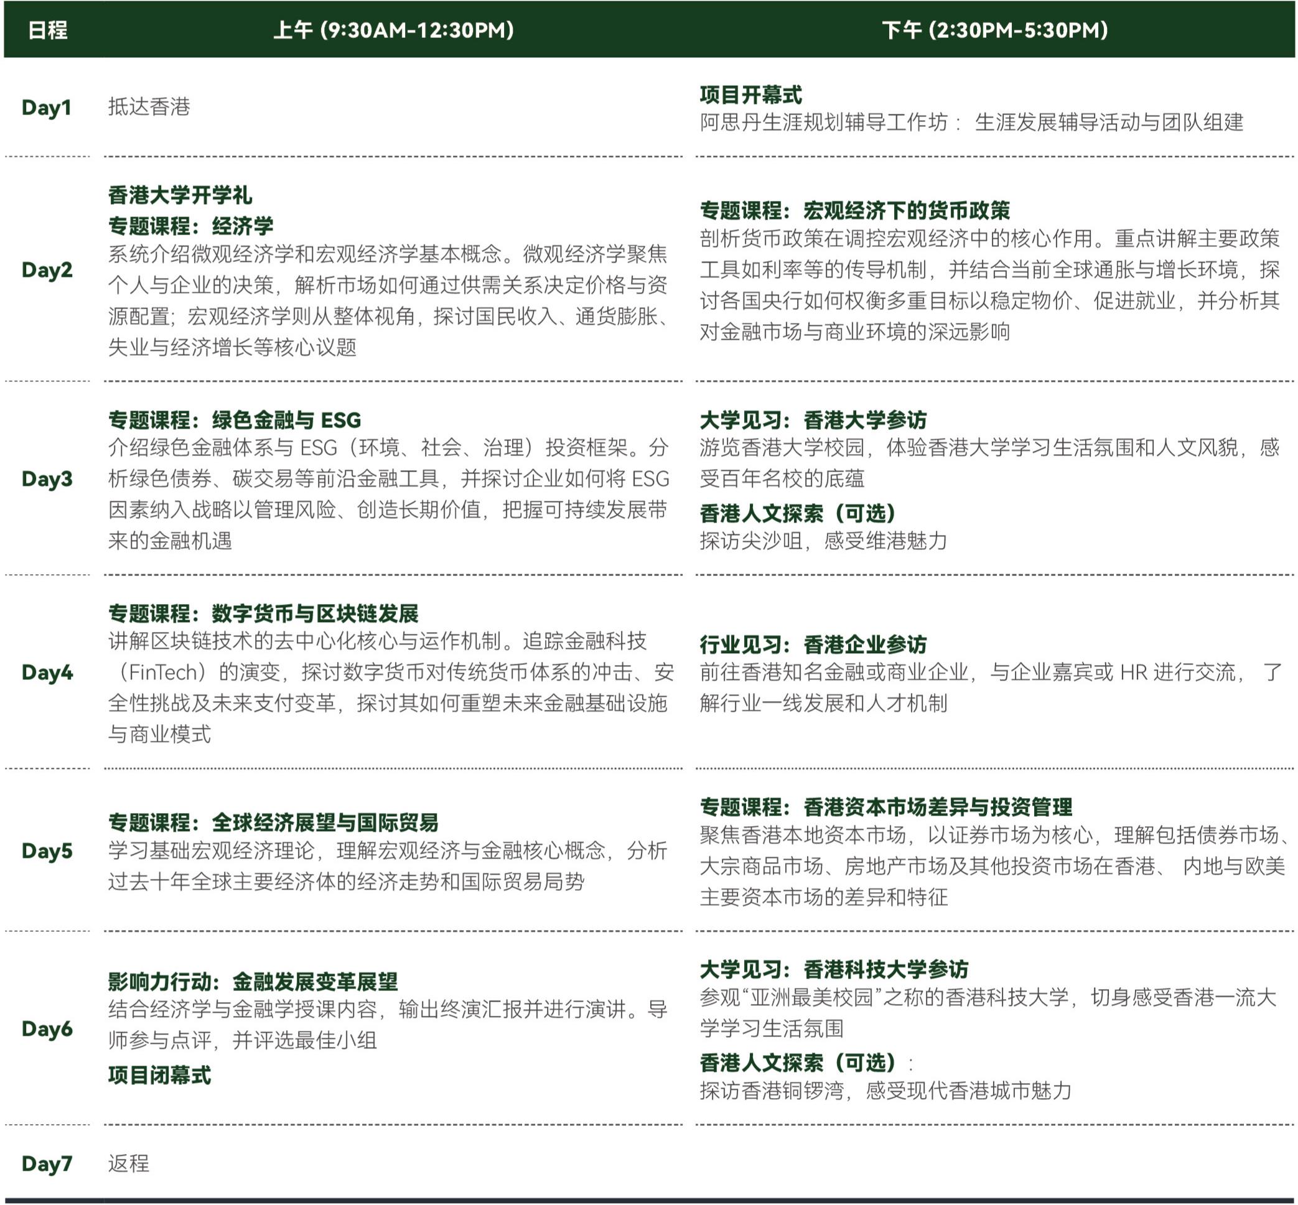Click the 日程 column header
Screen dimensions: 1298x1205
tap(48, 30)
